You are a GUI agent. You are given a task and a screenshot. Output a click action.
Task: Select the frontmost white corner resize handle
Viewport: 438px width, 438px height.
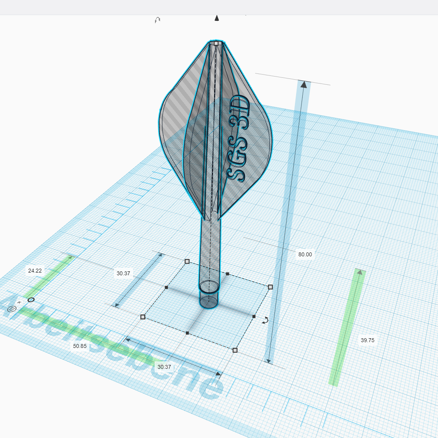coord(235,350)
